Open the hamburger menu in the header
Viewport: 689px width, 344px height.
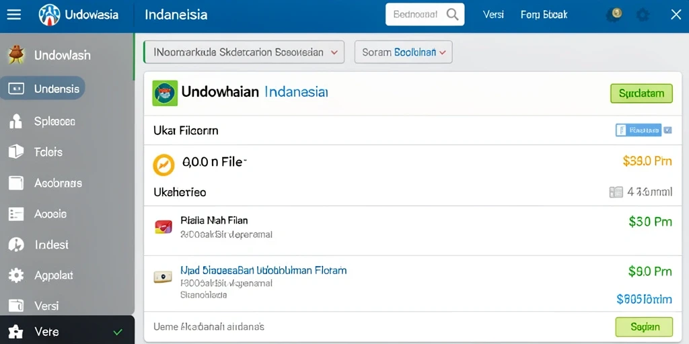pyautogui.click(x=13, y=15)
